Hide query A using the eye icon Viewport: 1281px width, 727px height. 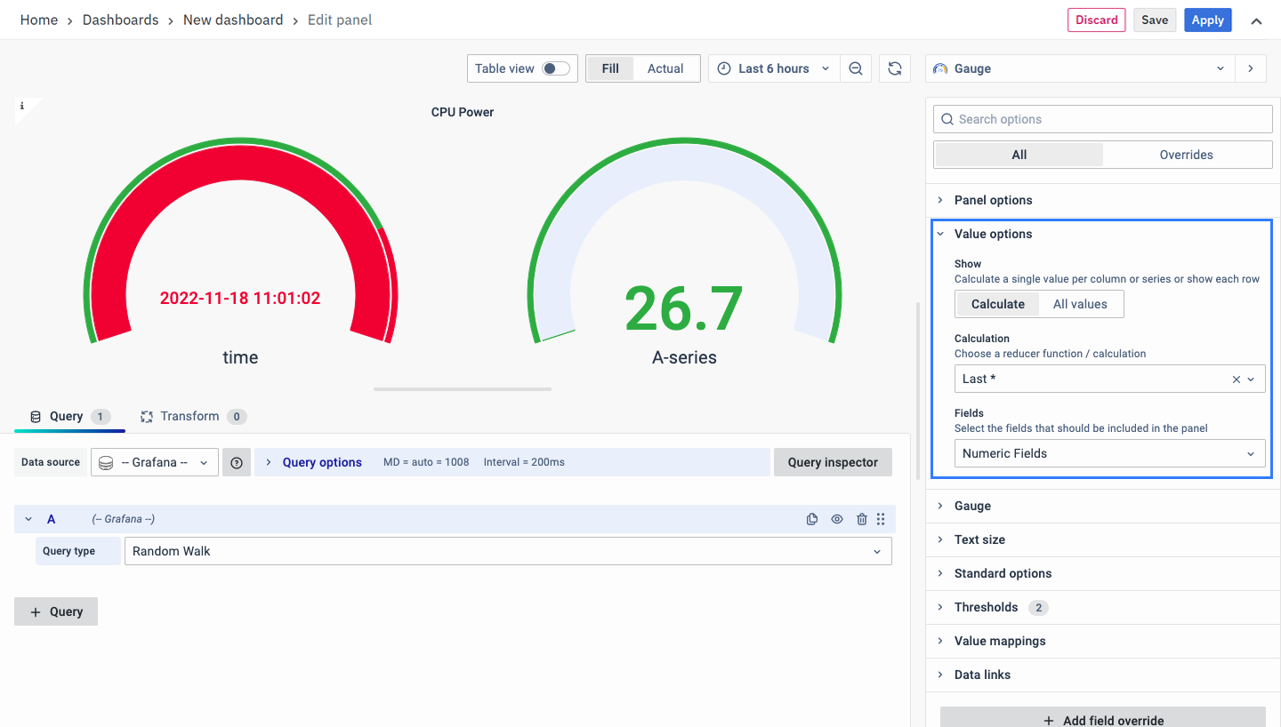pyautogui.click(x=837, y=519)
